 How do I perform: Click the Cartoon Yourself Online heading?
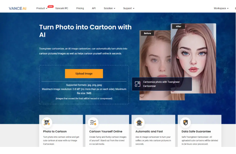[x=106, y=131]
